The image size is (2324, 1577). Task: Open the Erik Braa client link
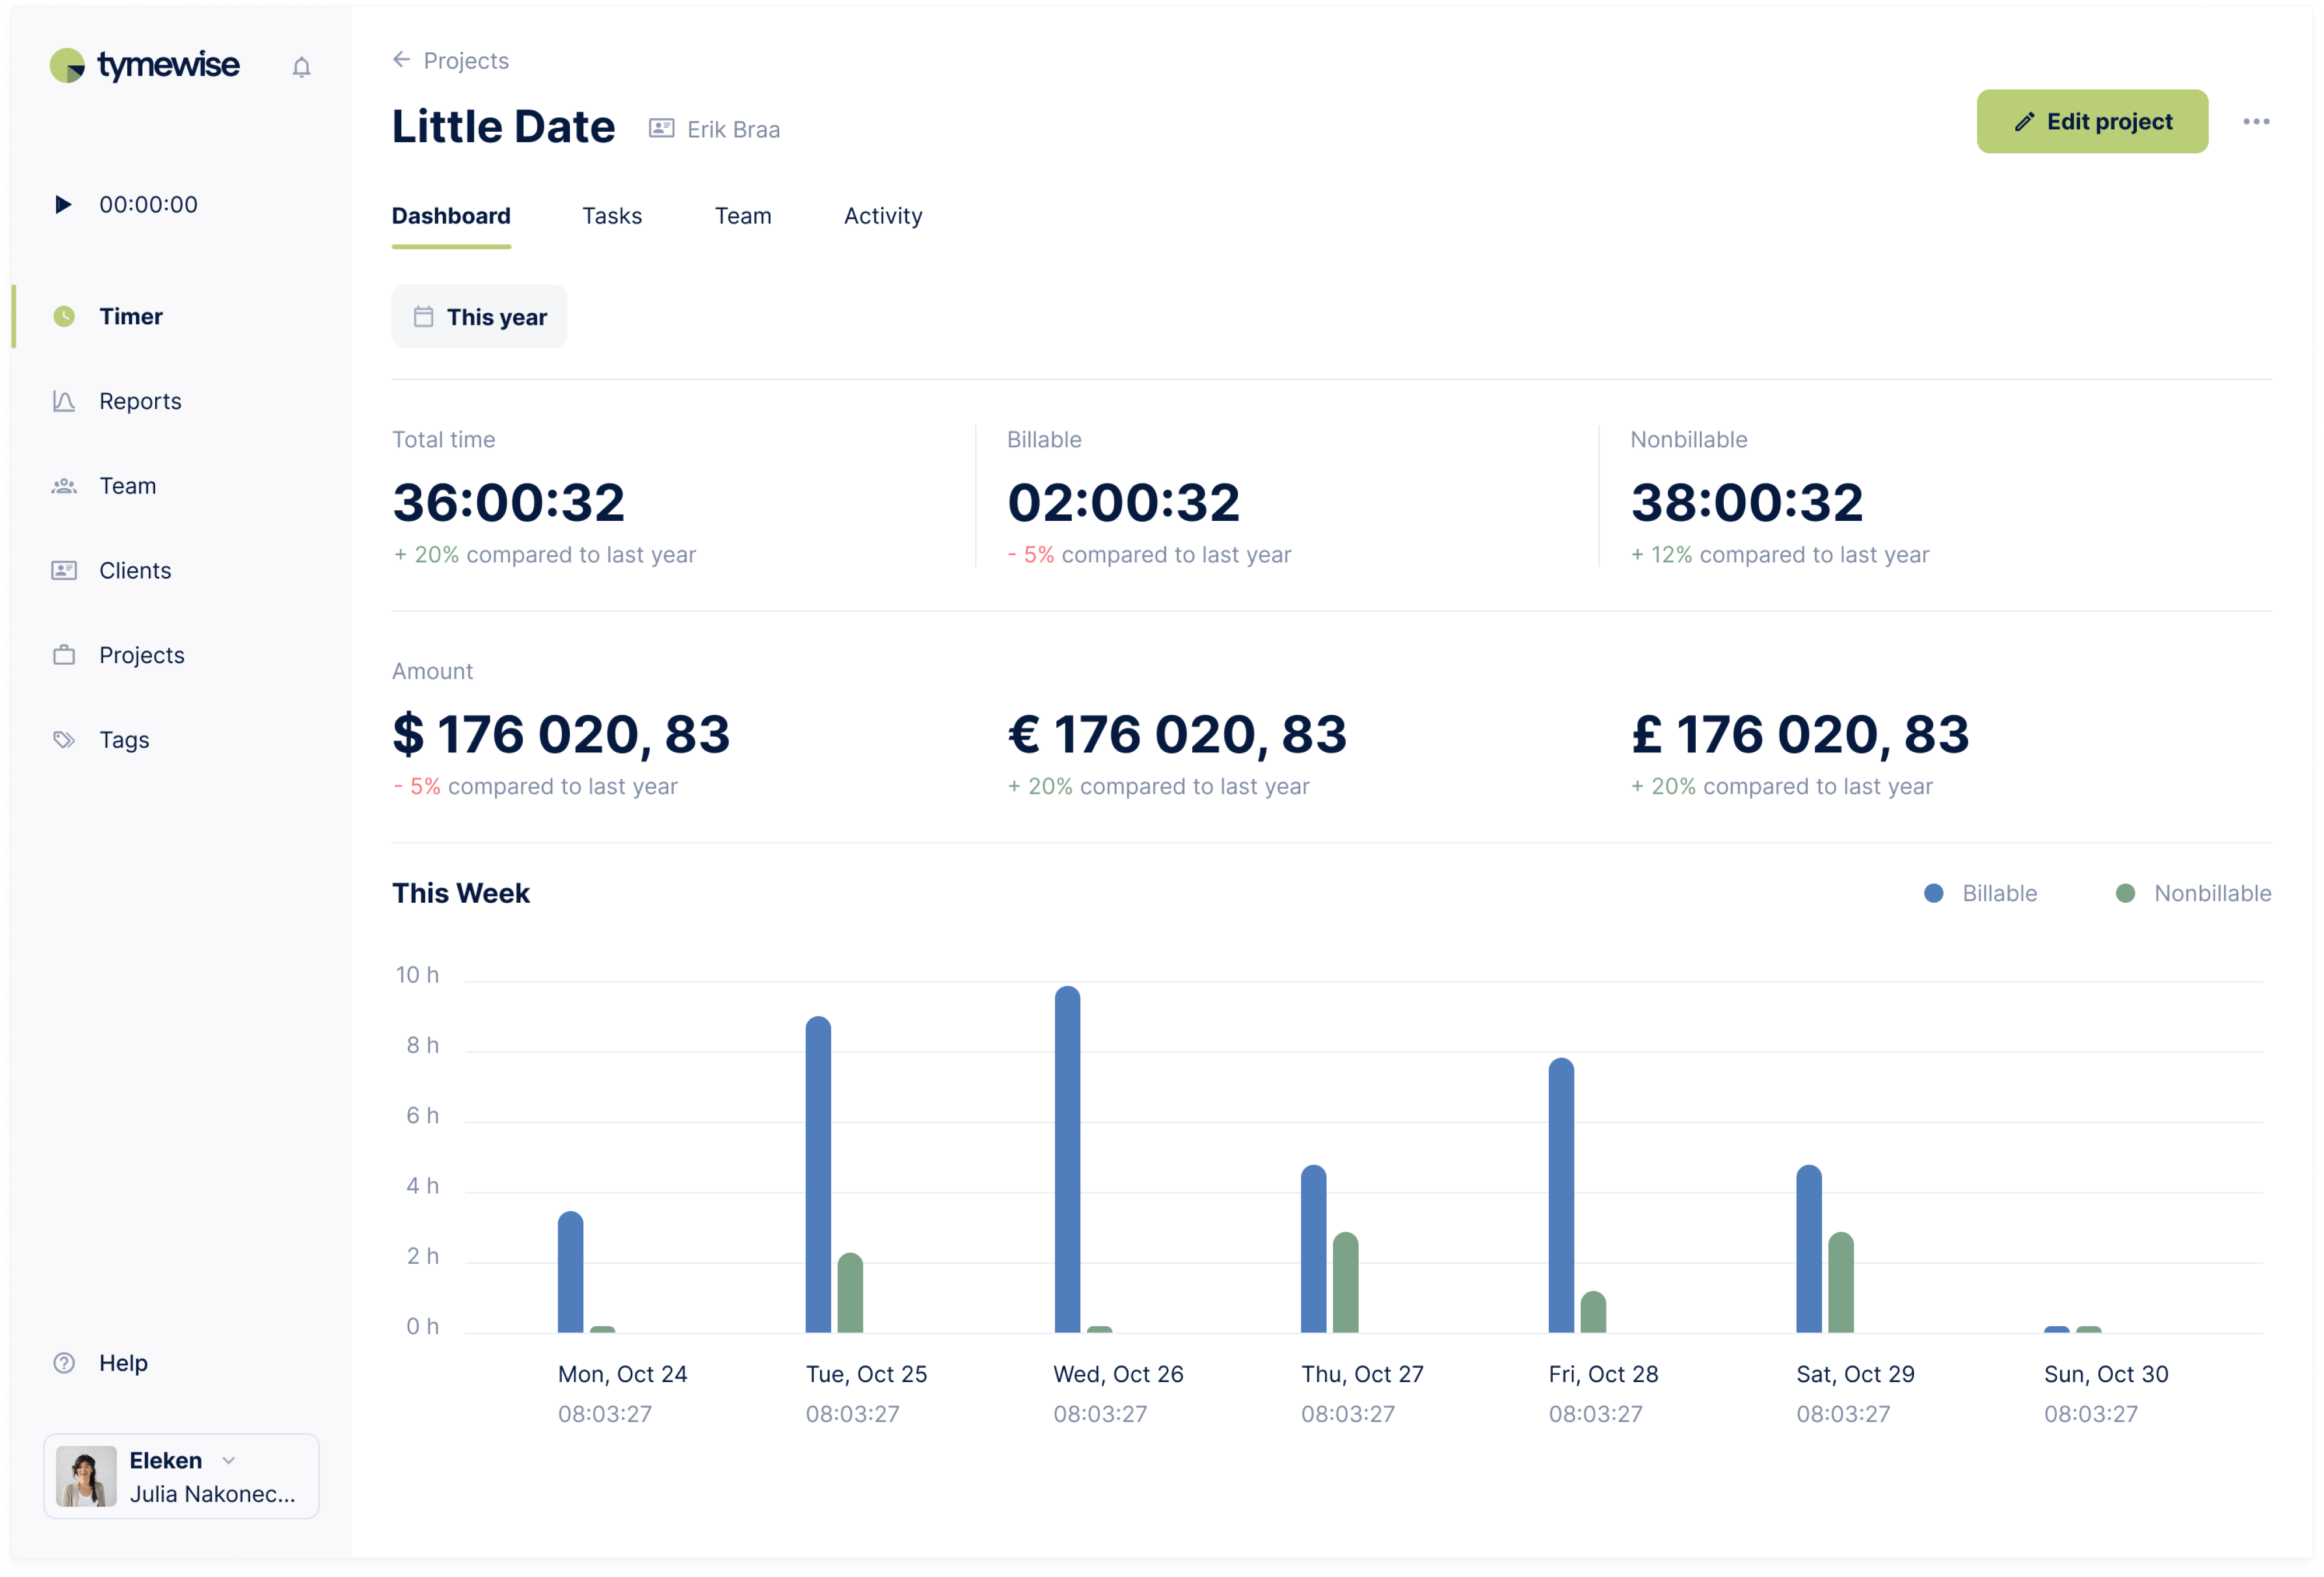click(733, 129)
